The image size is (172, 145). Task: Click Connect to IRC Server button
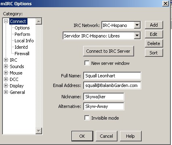[109, 51]
